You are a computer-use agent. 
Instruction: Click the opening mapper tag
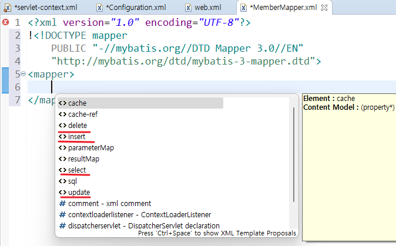click(x=51, y=74)
